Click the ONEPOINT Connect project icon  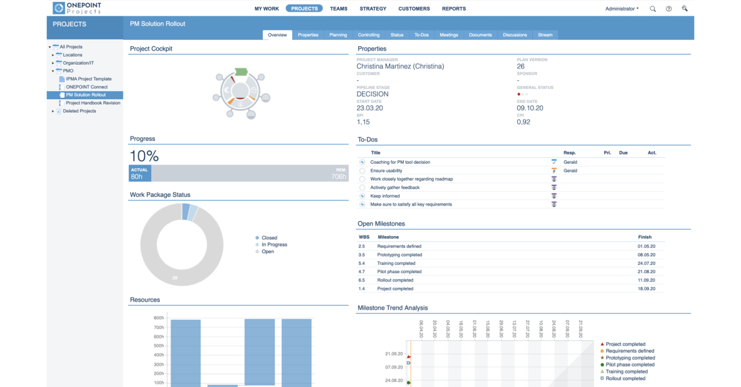point(62,87)
